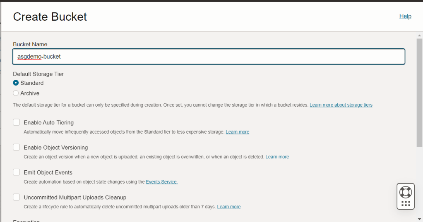This screenshot has width=423, height=222.
Task: Visit the Events Service link
Action: (161, 182)
